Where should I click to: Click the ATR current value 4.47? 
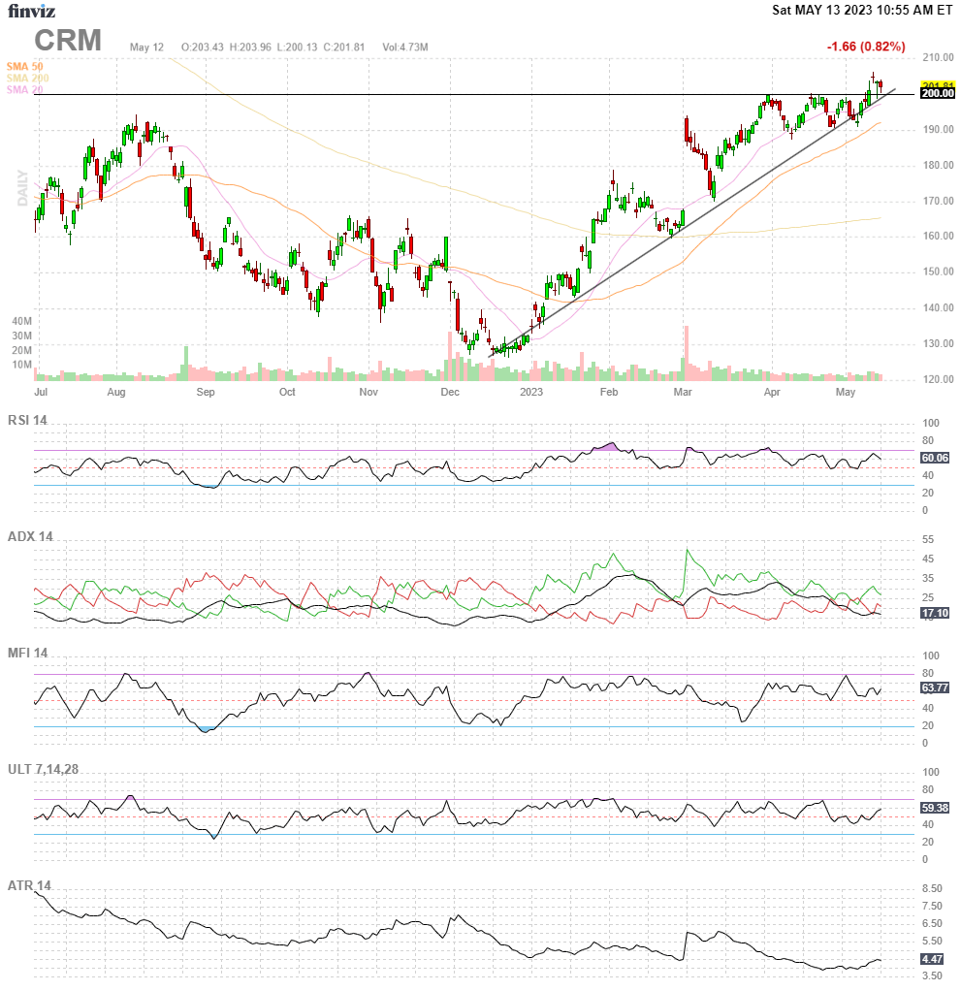932,959
